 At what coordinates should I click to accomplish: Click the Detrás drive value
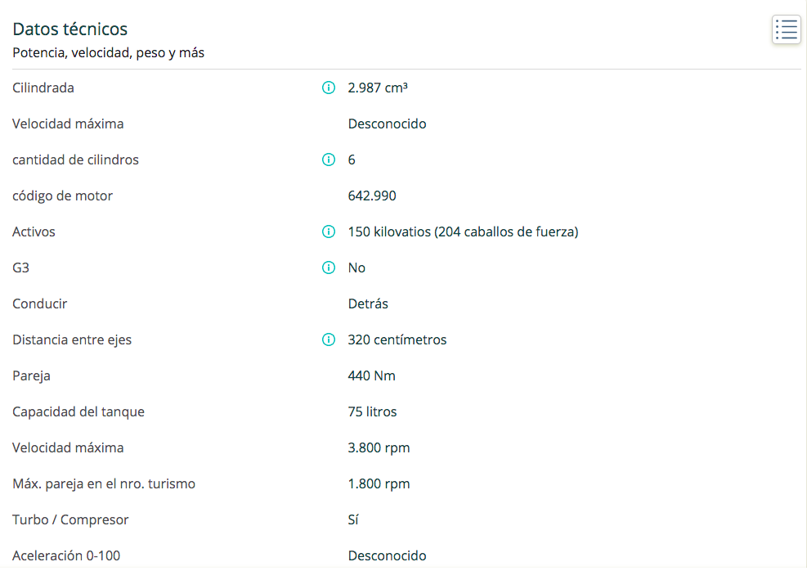368,303
